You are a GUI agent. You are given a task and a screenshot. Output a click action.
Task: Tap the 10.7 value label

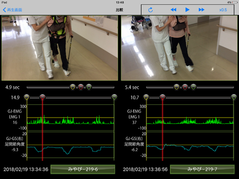coord(135,98)
